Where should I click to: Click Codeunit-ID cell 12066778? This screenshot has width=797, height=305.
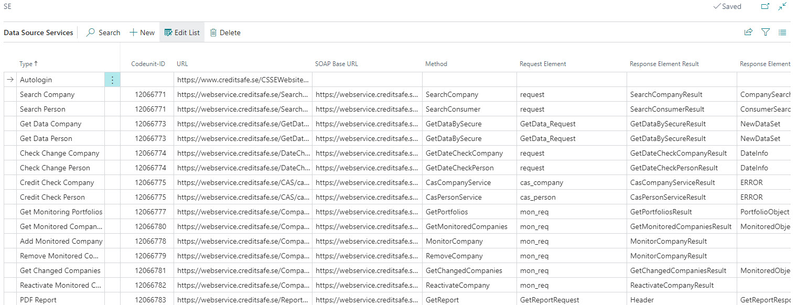(147, 242)
